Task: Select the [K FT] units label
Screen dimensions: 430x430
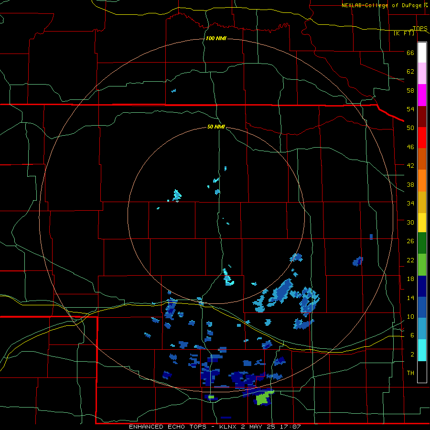Action: [404, 33]
